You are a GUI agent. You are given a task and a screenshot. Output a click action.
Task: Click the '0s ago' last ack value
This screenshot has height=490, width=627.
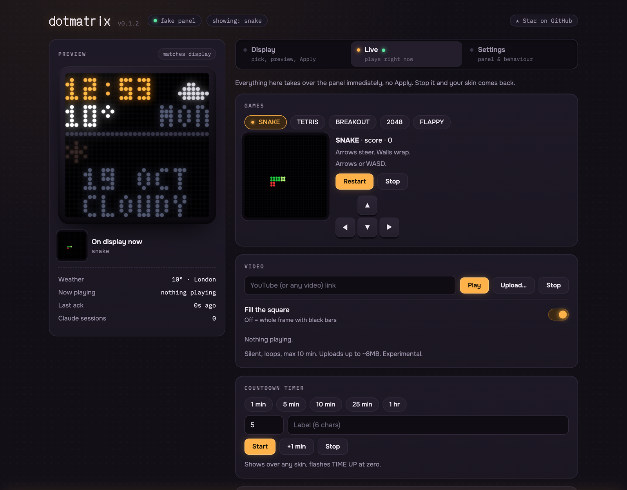point(205,305)
